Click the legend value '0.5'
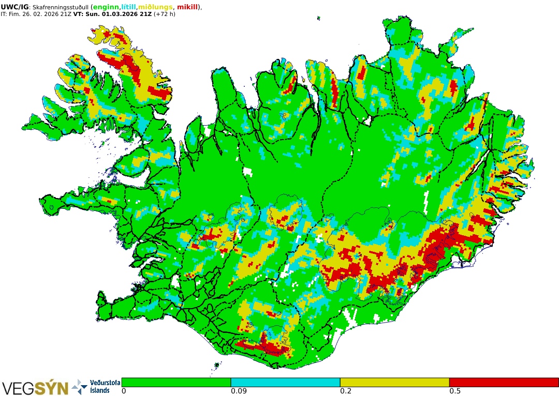The height and width of the screenshot is (396, 559). click(x=455, y=391)
